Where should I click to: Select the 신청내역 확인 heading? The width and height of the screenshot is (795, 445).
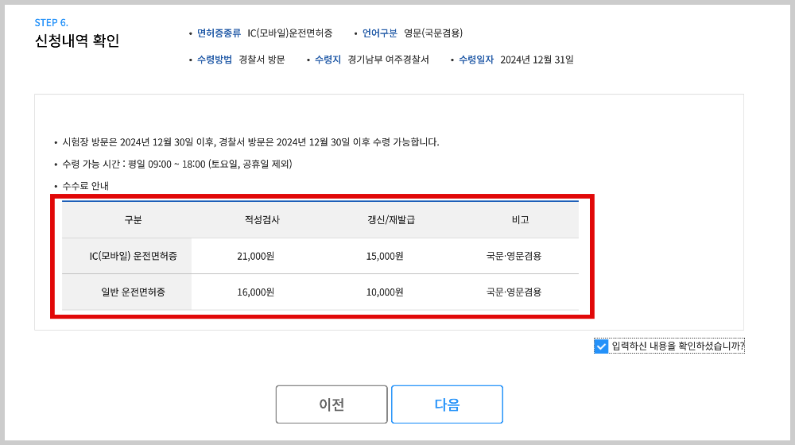tap(77, 41)
